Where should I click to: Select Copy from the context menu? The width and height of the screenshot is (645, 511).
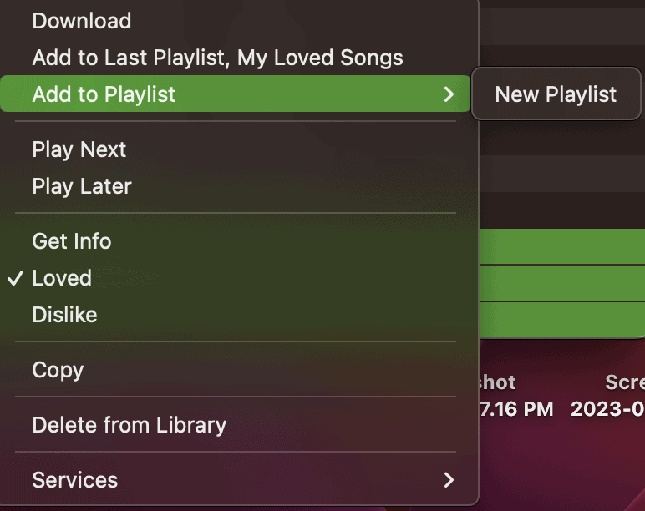[x=58, y=370]
